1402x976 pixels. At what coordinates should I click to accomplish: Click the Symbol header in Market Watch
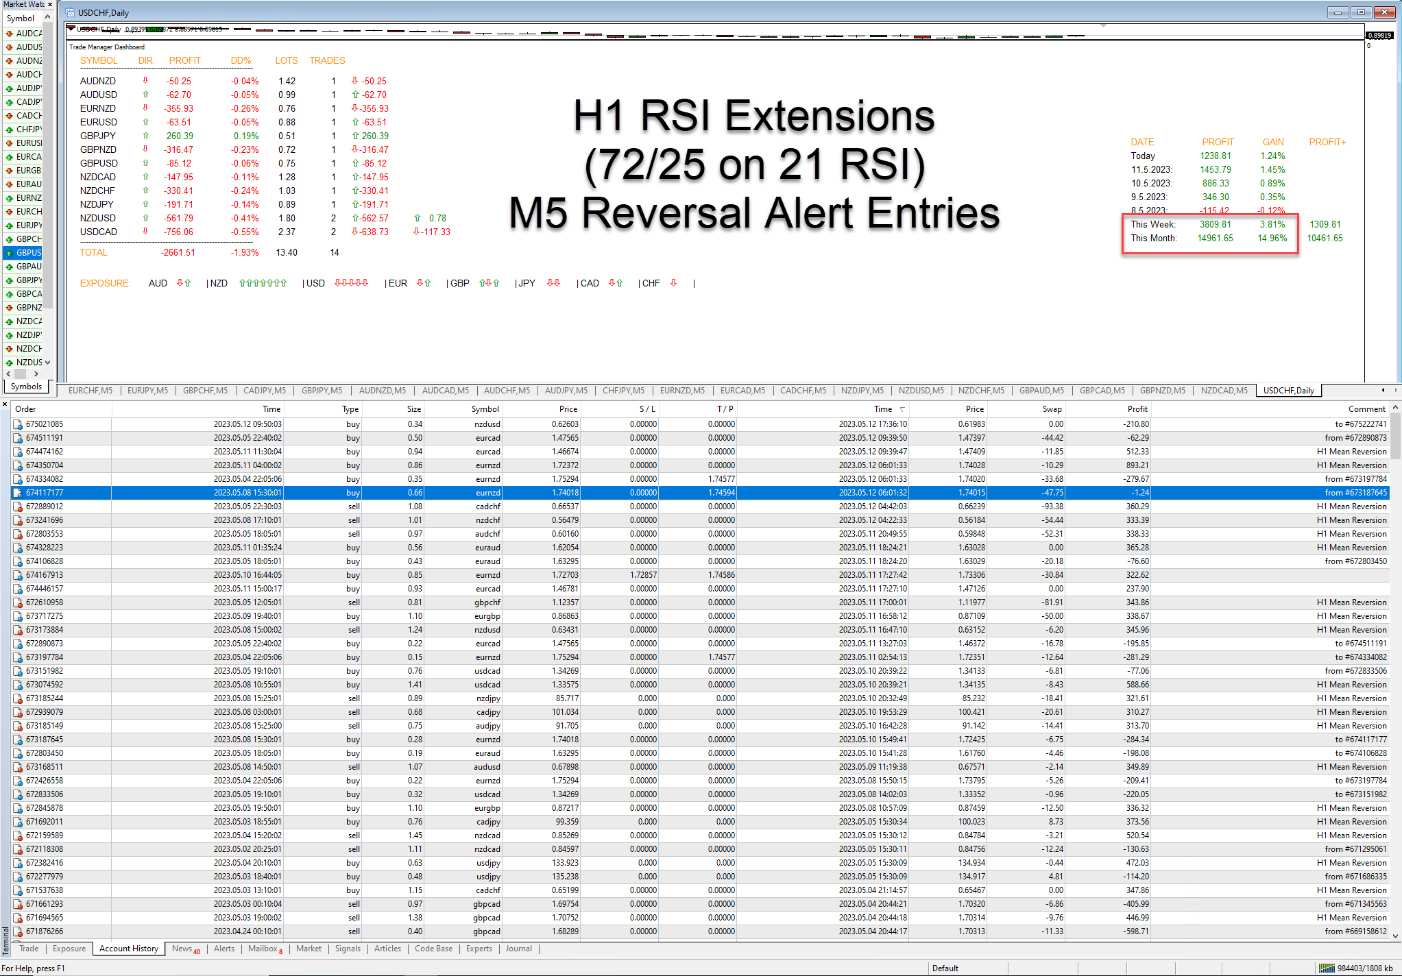[22, 19]
